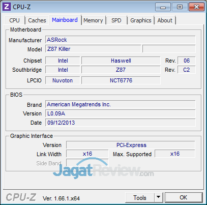Screen dimensions: 207x205
Task: Go to the Memory tab
Action: pos(93,20)
